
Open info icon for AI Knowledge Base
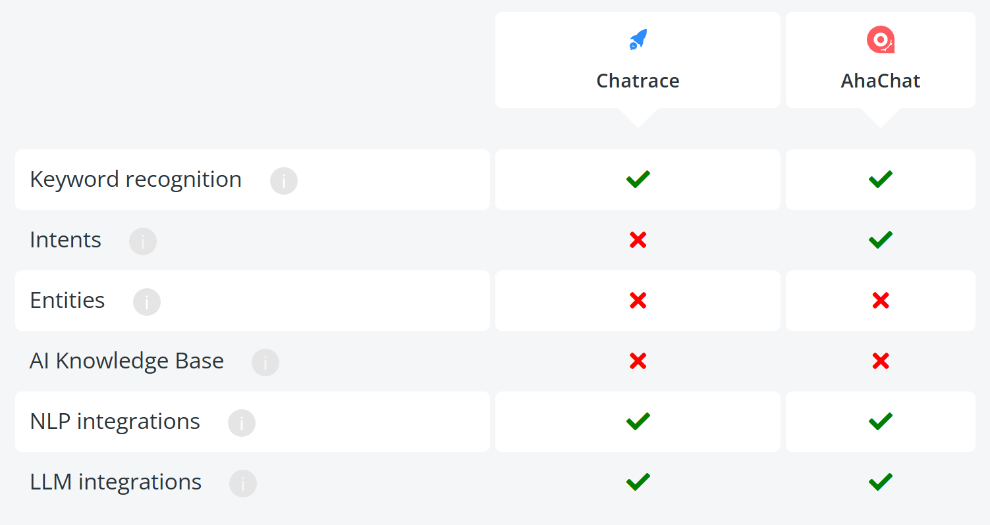[265, 362]
